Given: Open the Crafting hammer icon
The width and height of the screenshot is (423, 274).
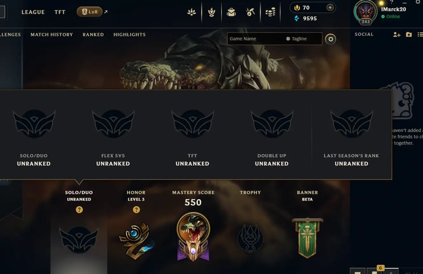Looking at the screenshot, I should [250, 12].
